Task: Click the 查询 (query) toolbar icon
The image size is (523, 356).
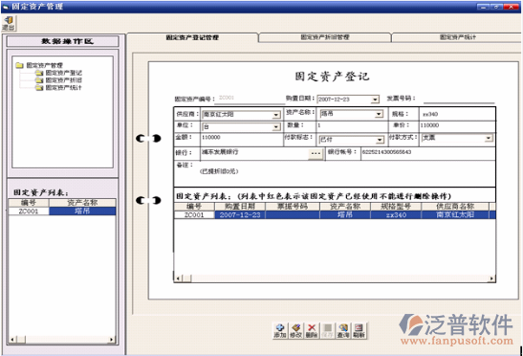Action: (x=343, y=330)
